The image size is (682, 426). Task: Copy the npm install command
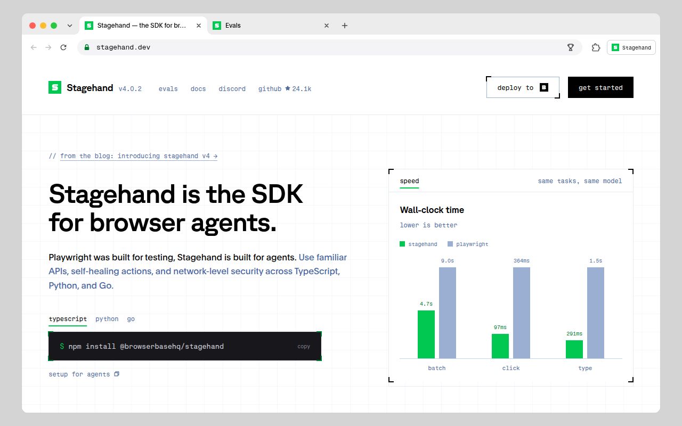304,347
